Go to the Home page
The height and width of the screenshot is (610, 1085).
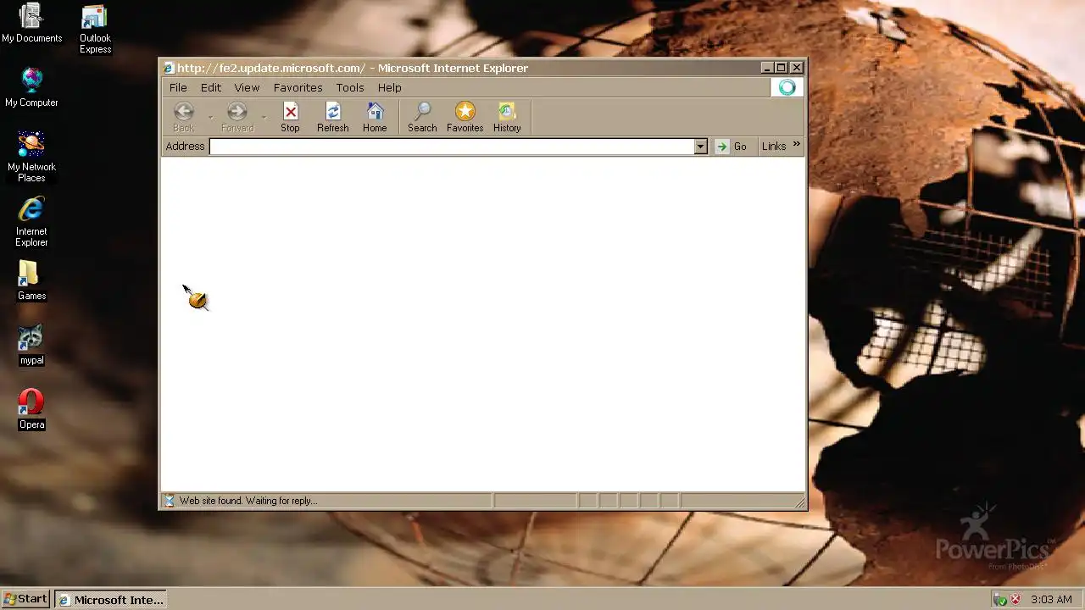point(375,117)
